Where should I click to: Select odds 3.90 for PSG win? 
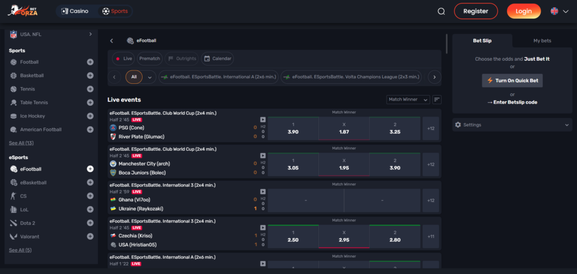coord(293,128)
